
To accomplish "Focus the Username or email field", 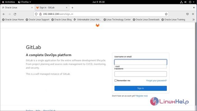I will (x=140, y=62).
